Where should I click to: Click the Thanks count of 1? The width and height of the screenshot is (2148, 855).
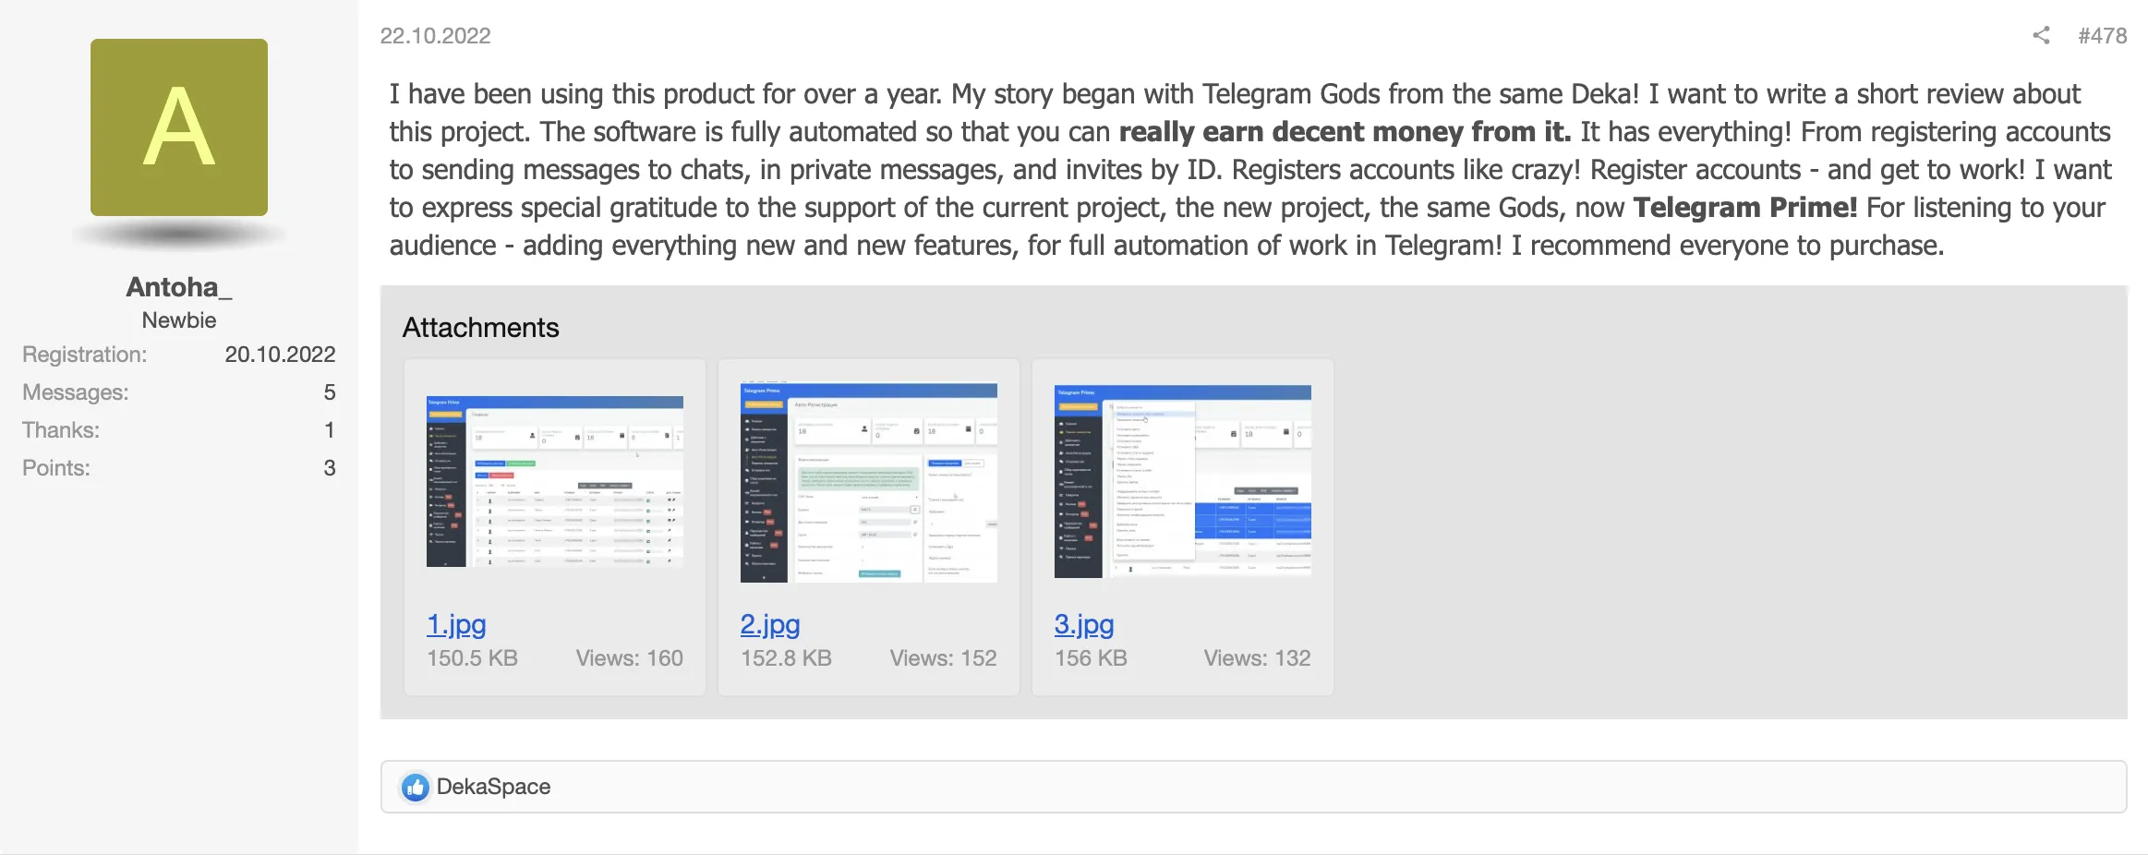329,429
